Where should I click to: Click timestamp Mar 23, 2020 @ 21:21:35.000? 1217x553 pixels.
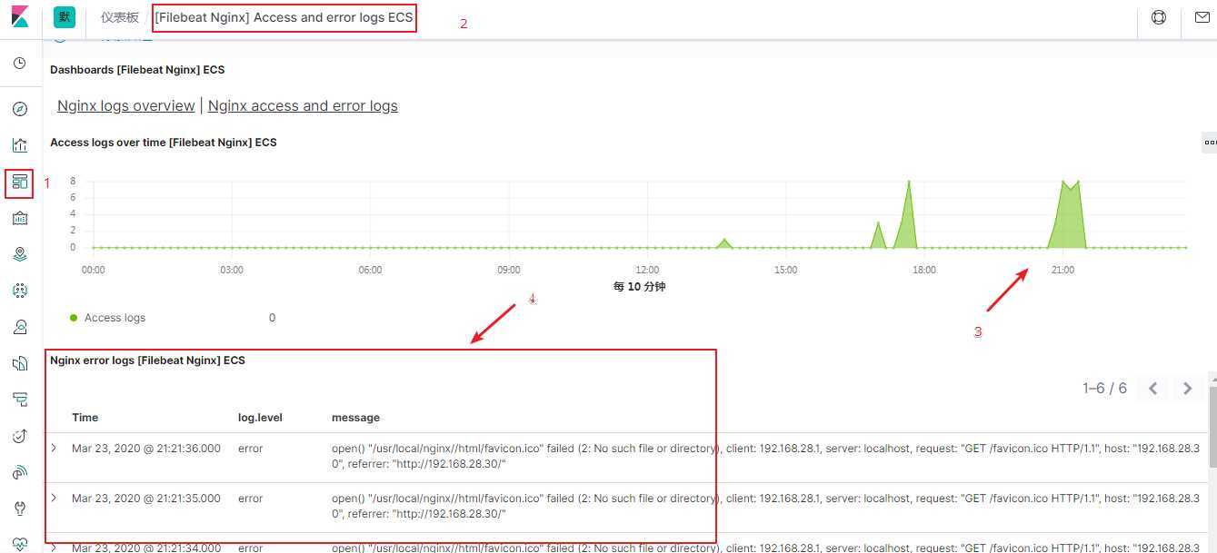tap(146, 499)
